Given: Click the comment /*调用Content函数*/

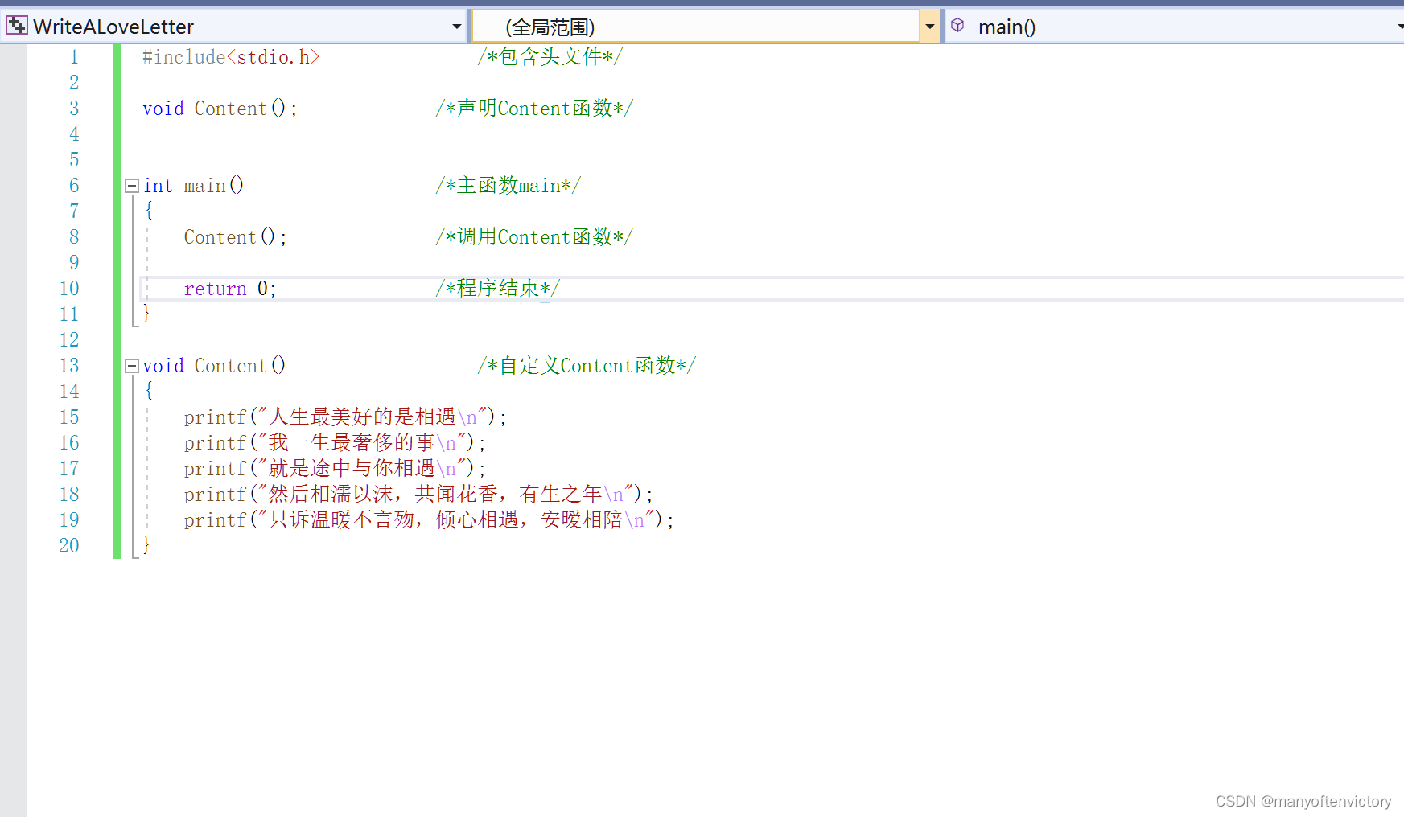Looking at the screenshot, I should click(534, 237).
